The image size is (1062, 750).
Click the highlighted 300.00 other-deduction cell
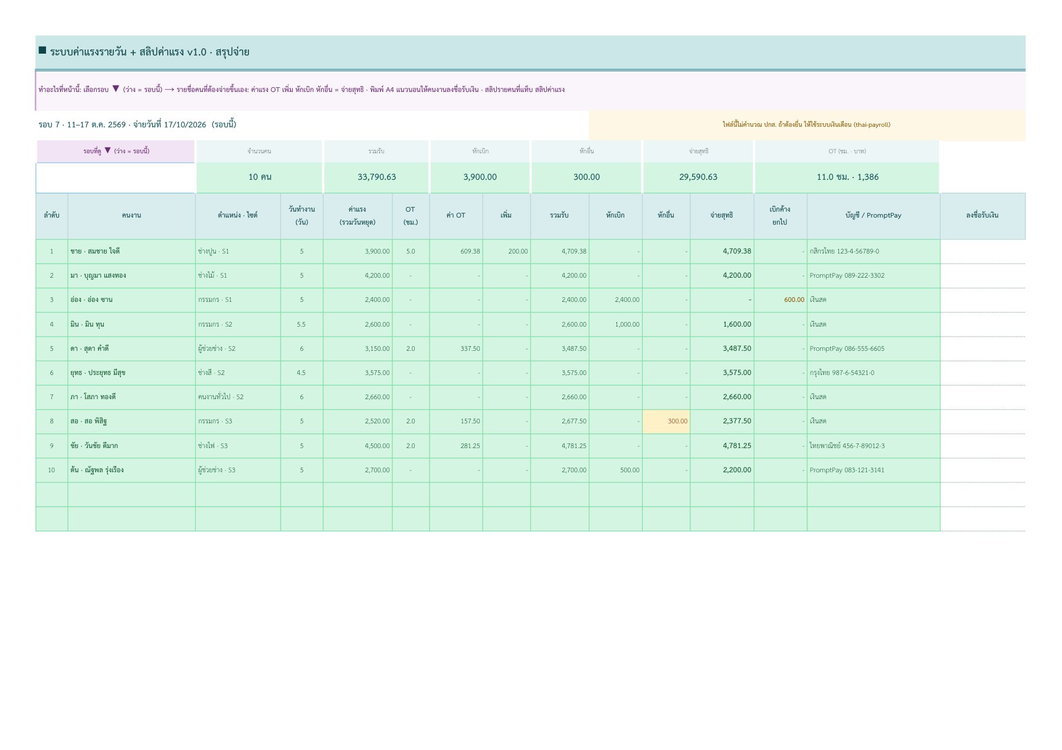click(666, 421)
